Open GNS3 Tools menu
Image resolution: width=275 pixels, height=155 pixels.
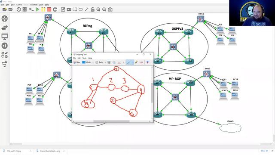pyautogui.click(x=41, y=5)
